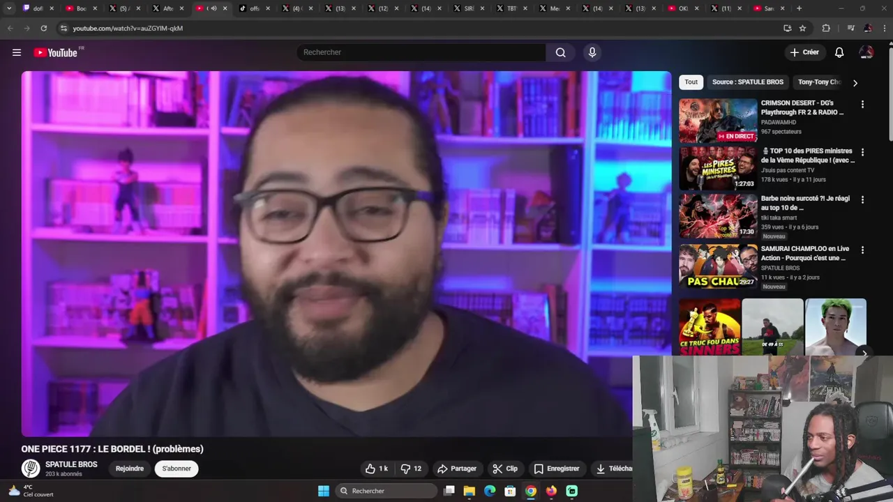Click the Rejoindre button

pyautogui.click(x=130, y=469)
